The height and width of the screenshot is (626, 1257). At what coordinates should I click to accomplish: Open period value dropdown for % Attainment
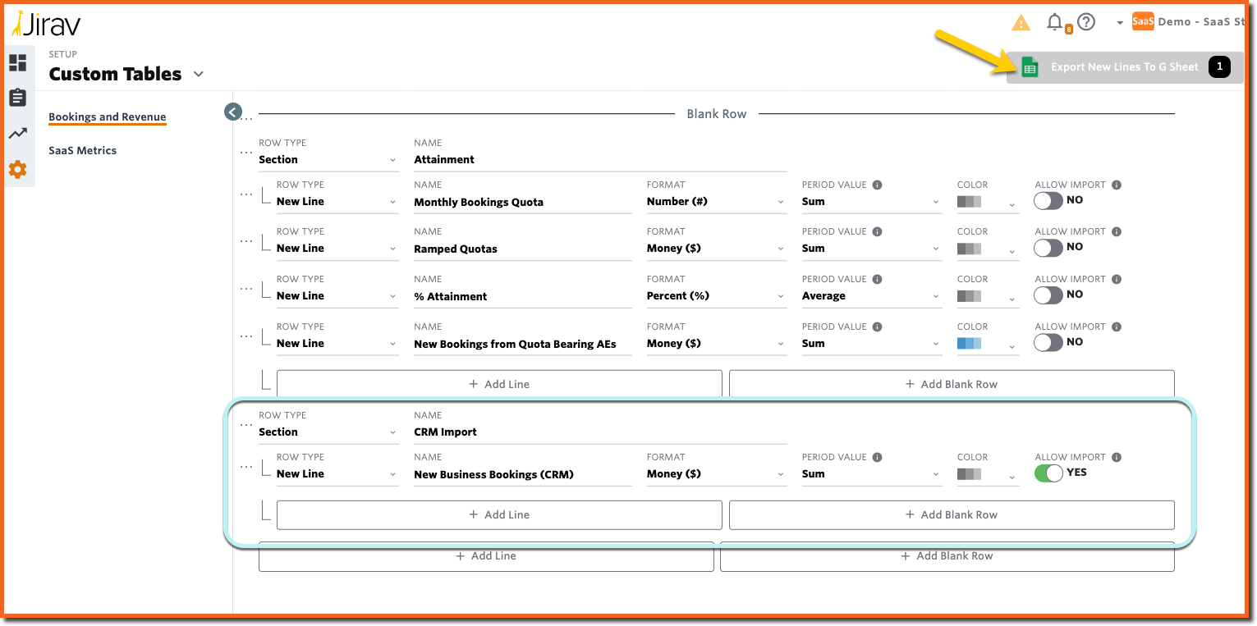pos(872,296)
